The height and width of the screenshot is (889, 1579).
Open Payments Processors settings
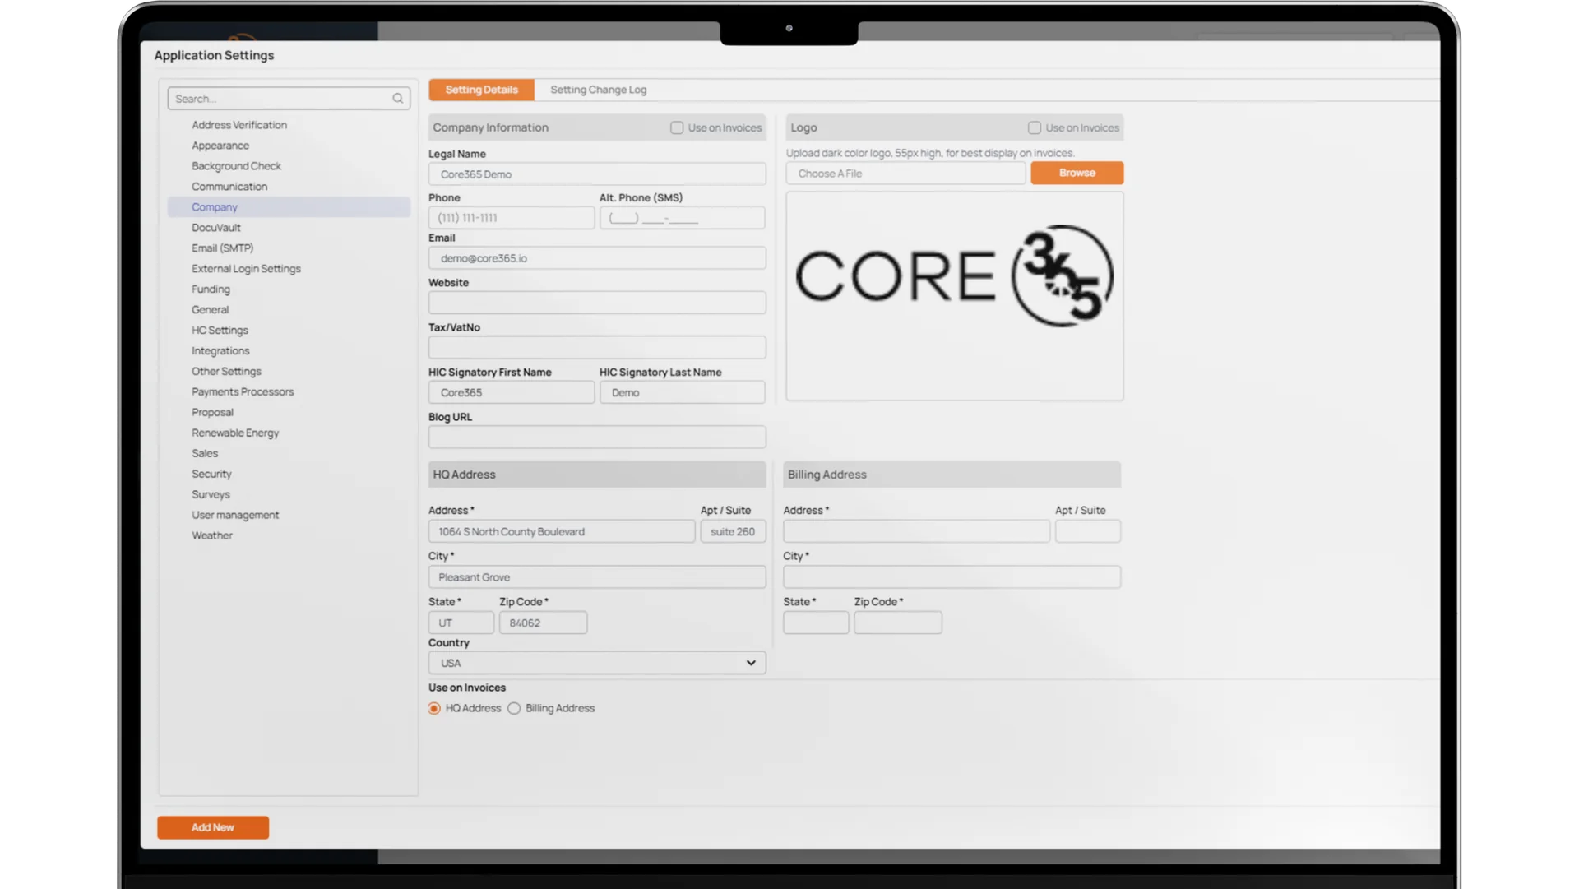coord(243,392)
